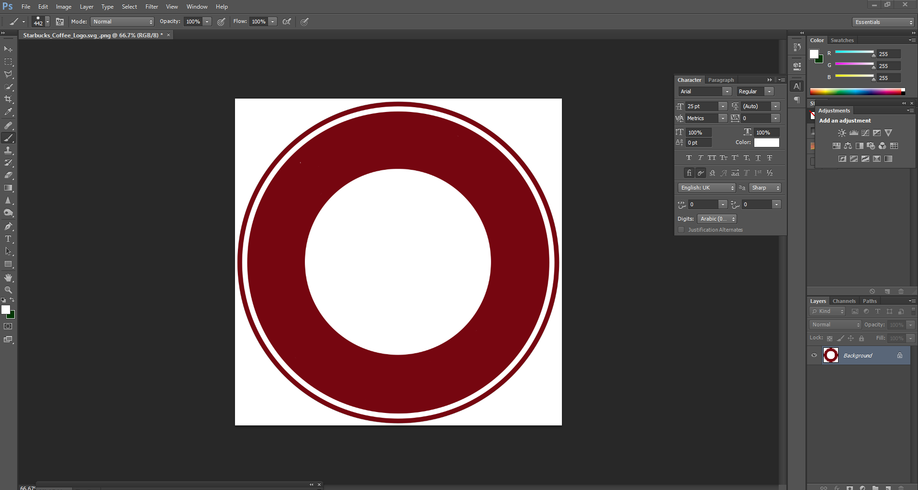Select the Move tool
Viewport: 918px width, 490px height.
8,49
